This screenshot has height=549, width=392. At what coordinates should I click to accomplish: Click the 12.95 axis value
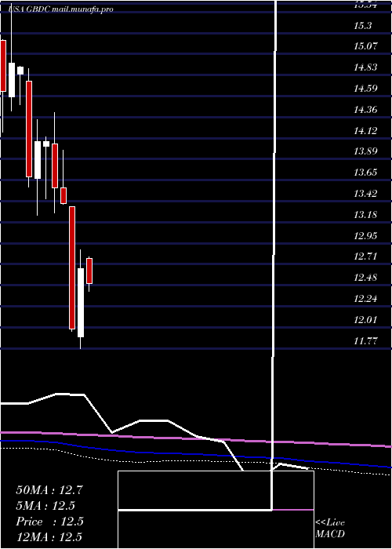(365, 235)
